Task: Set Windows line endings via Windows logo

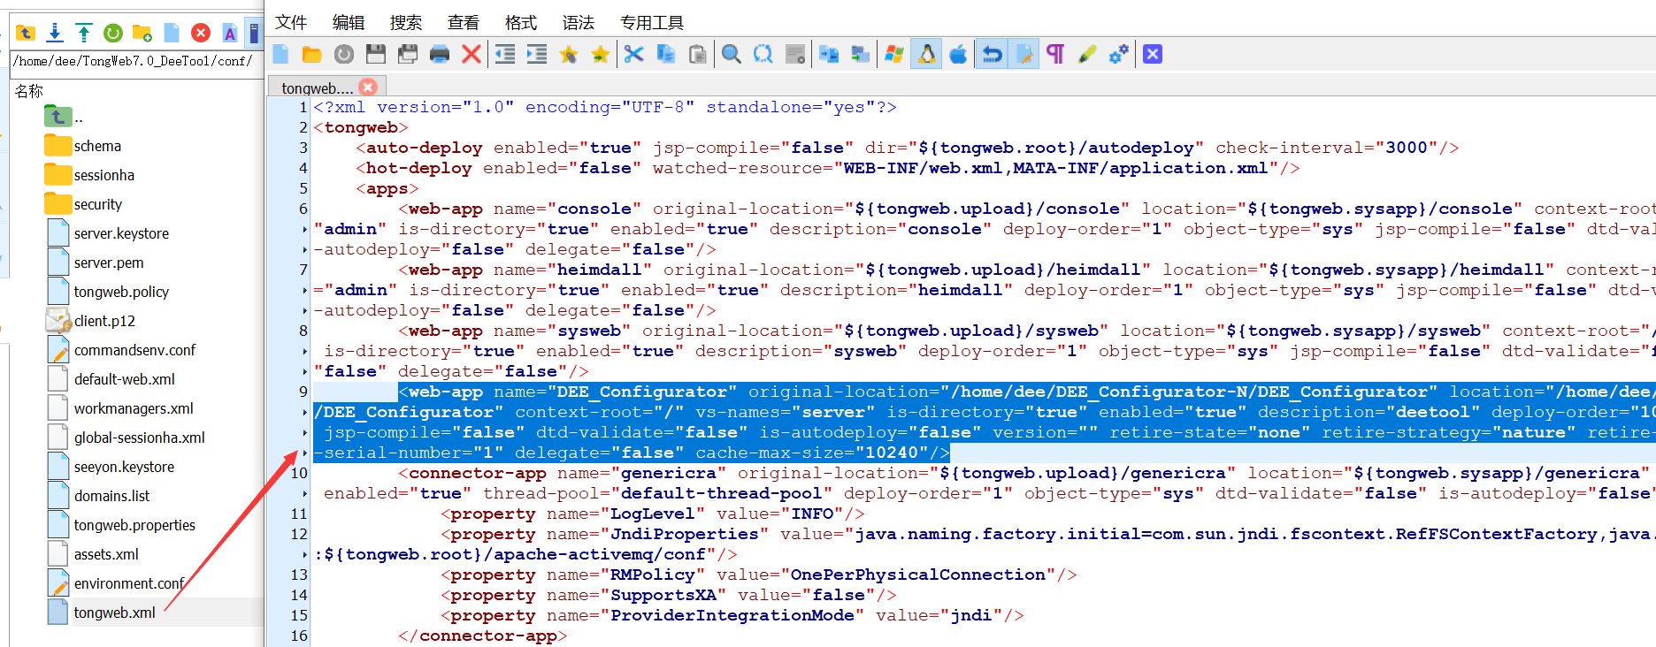Action: click(894, 54)
